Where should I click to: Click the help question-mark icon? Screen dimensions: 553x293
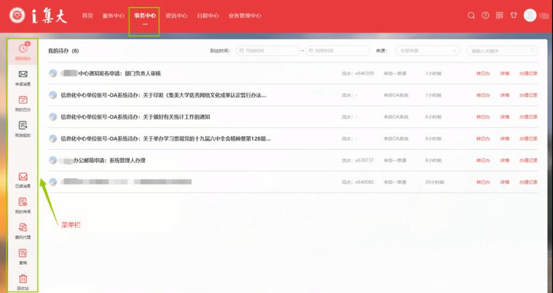(x=485, y=16)
